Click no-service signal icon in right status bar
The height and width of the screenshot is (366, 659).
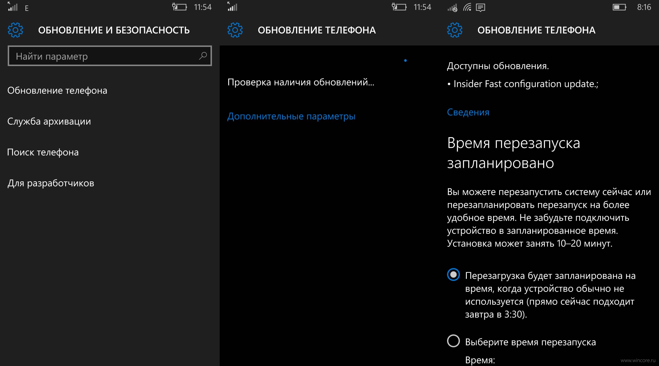(452, 8)
